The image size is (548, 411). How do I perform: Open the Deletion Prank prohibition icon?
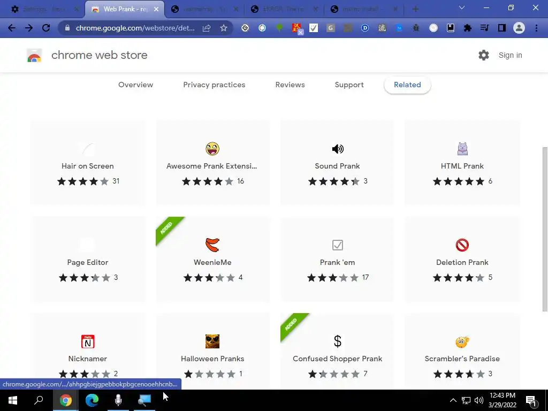click(x=462, y=245)
